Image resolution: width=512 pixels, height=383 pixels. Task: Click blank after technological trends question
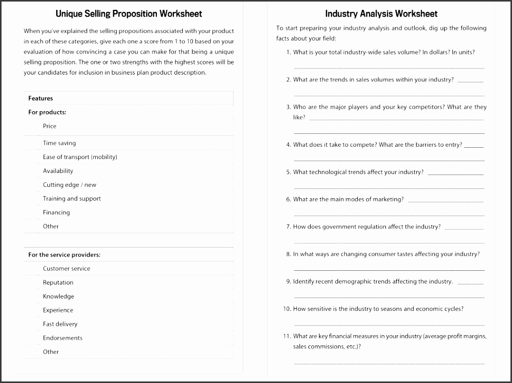[455, 173]
